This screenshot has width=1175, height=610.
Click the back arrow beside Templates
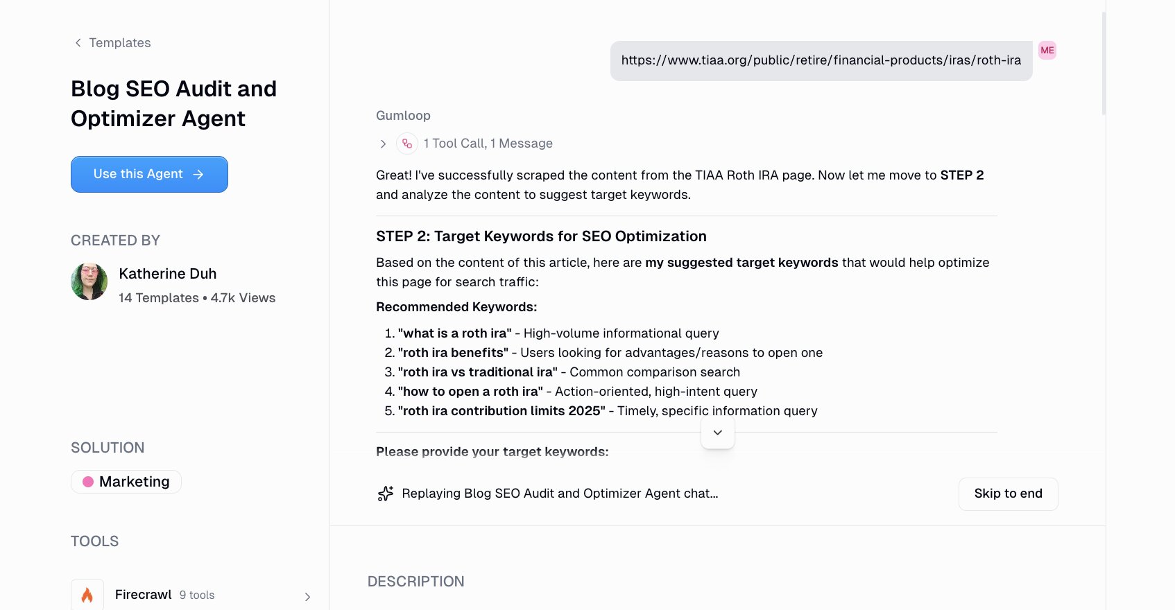point(77,43)
